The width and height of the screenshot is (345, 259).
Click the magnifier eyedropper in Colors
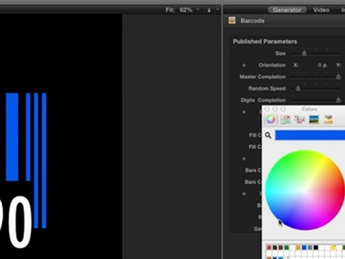click(268, 135)
